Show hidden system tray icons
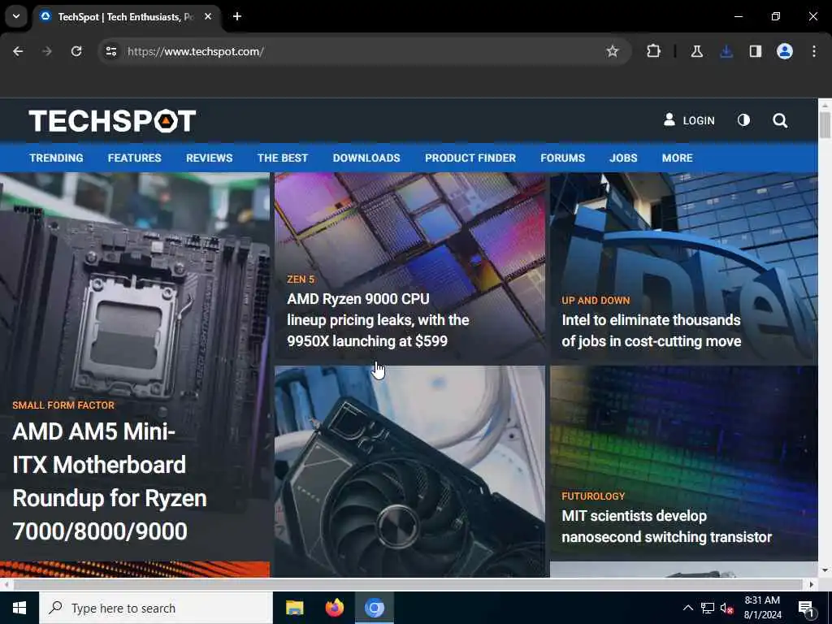 (x=687, y=608)
